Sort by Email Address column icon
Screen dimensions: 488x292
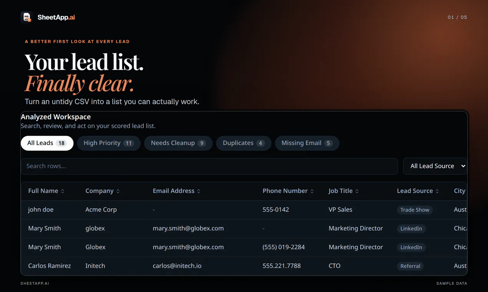pos(199,191)
